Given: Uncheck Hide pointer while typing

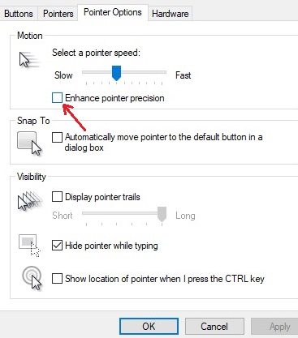Looking at the screenshot, I should (57, 246).
